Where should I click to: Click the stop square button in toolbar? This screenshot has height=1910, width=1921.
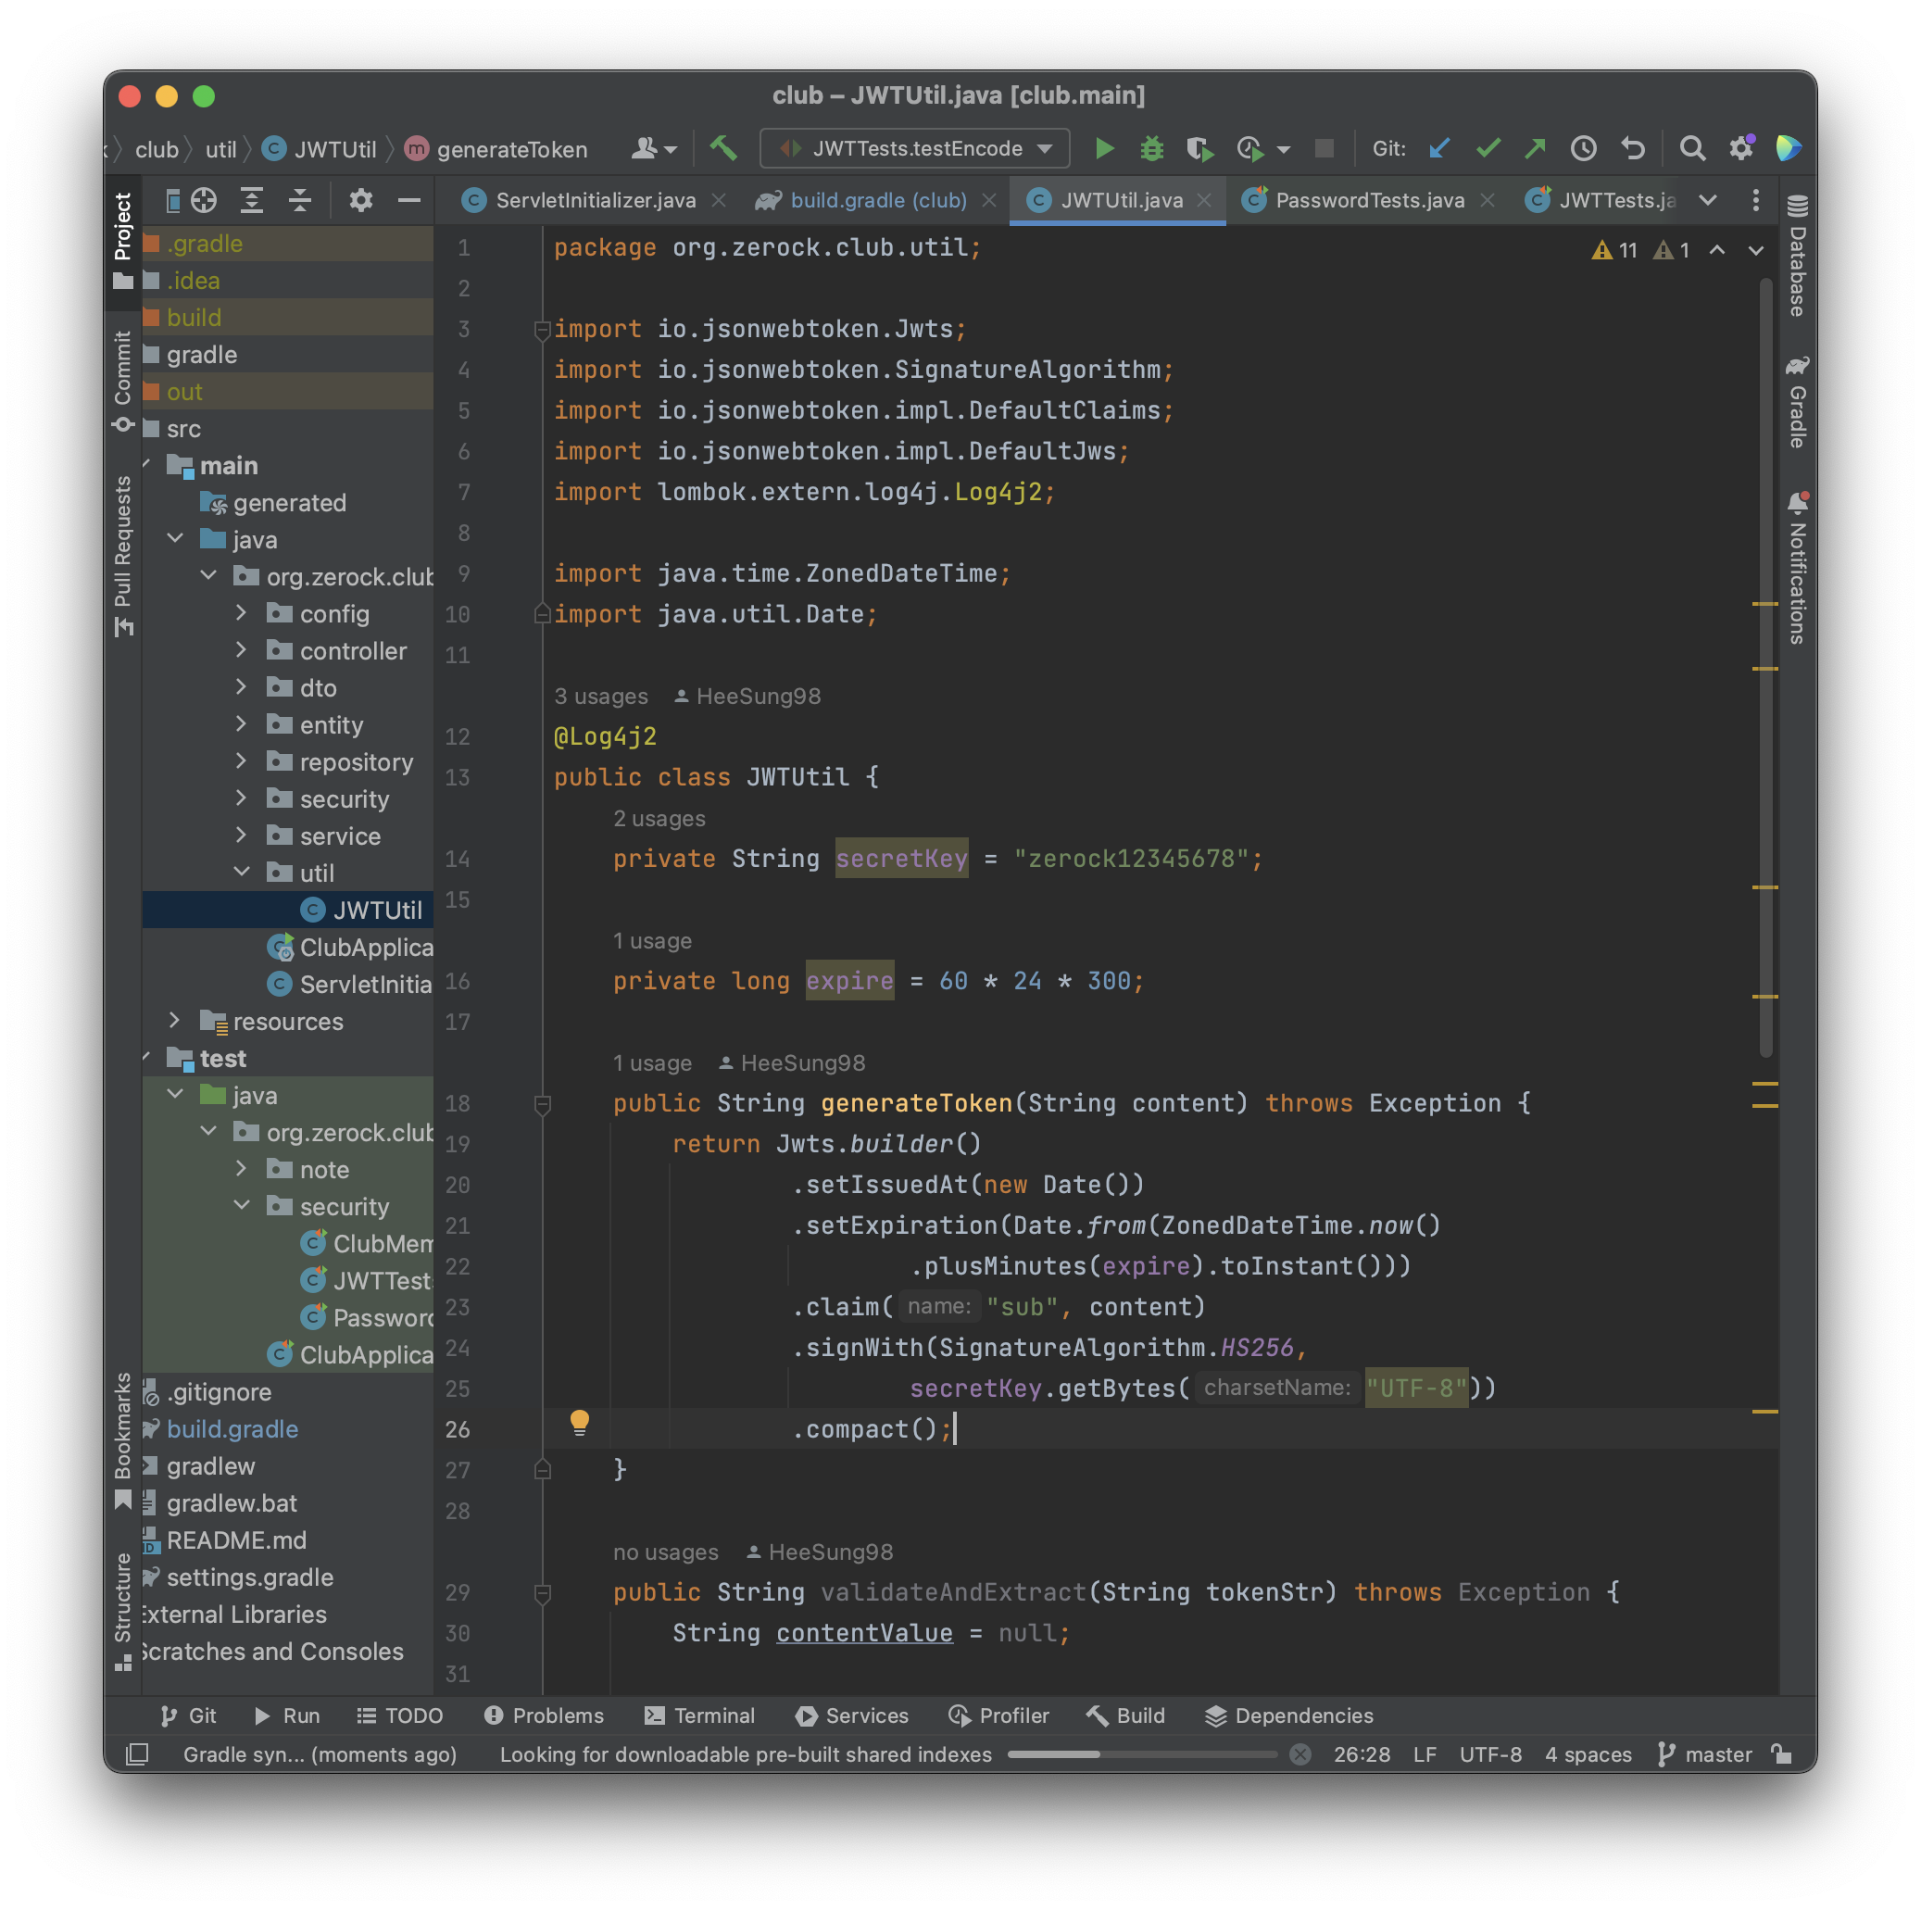pyautogui.click(x=1324, y=149)
